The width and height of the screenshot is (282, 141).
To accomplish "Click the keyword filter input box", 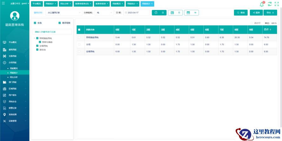I will pos(52,32).
